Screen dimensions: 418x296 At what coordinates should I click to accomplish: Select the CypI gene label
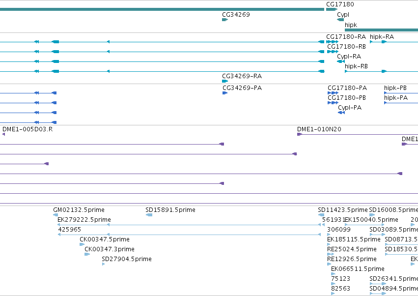(343, 15)
